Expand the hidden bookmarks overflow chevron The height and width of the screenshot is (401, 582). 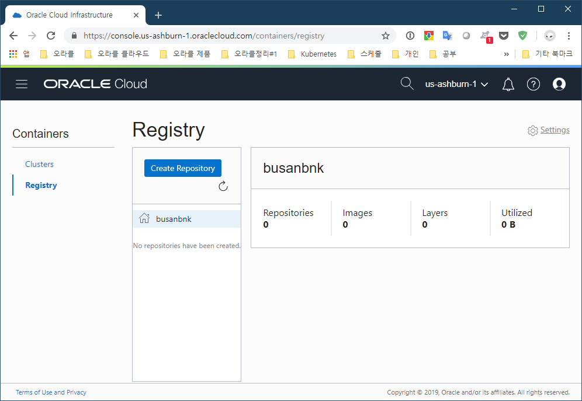506,54
